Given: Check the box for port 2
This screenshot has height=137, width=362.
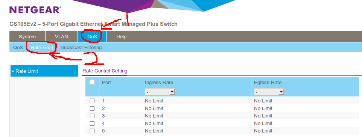Looking at the screenshot, I should point(92,108).
